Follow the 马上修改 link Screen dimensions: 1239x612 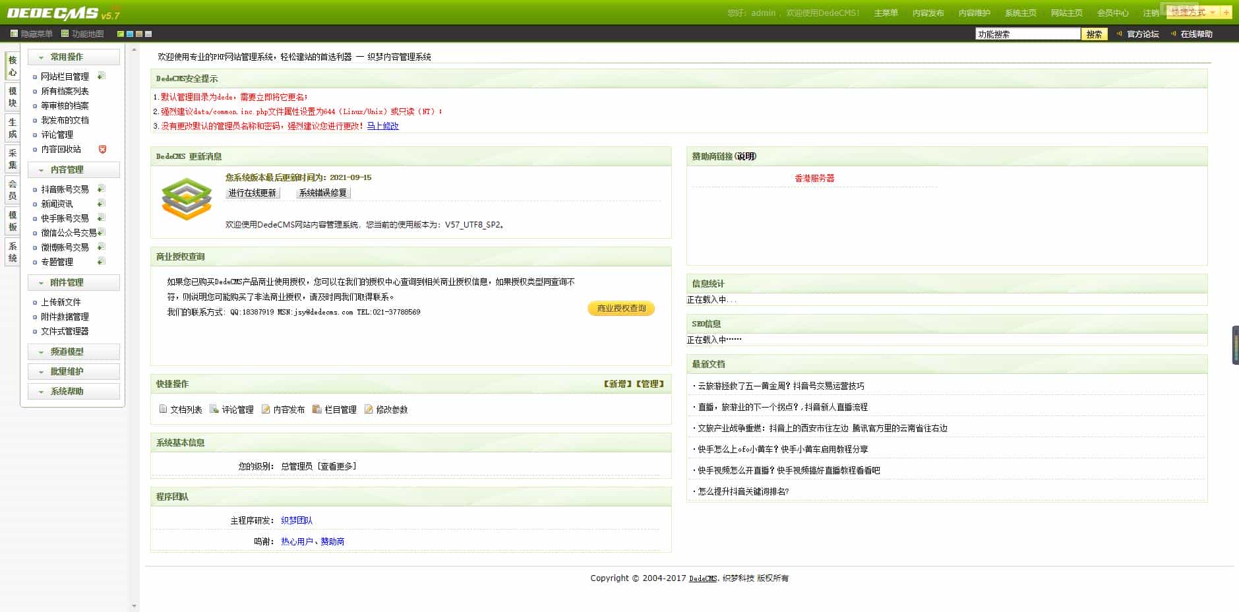[x=383, y=126]
